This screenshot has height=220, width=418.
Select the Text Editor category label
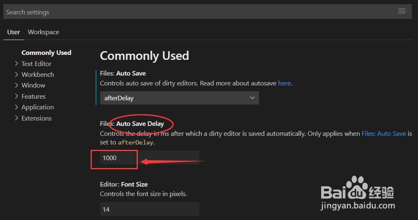point(36,64)
